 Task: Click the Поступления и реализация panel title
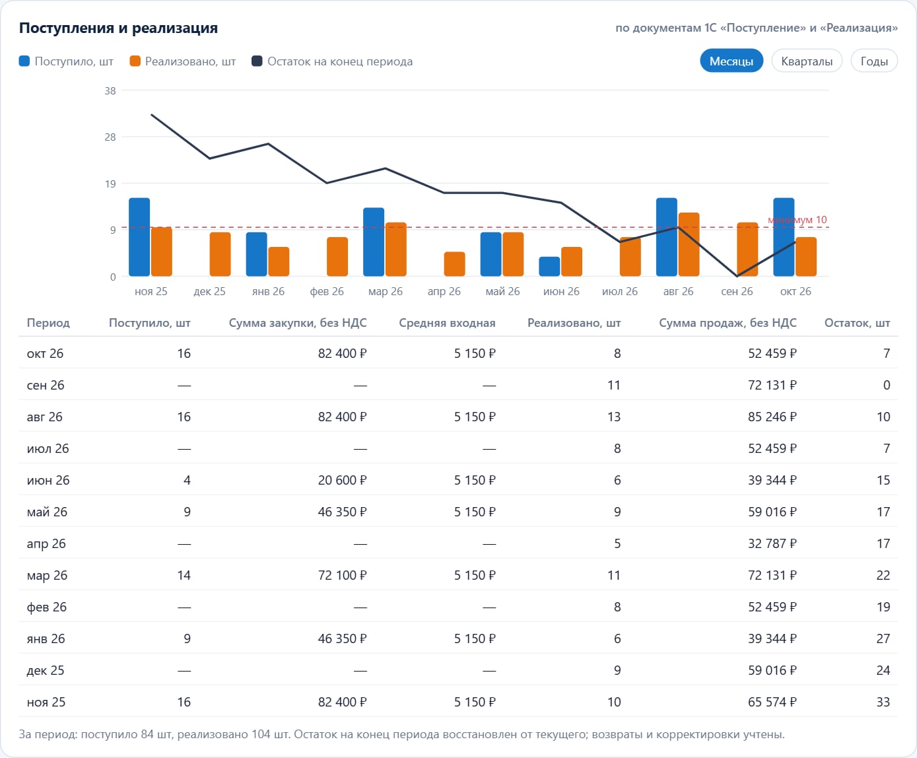point(118,28)
